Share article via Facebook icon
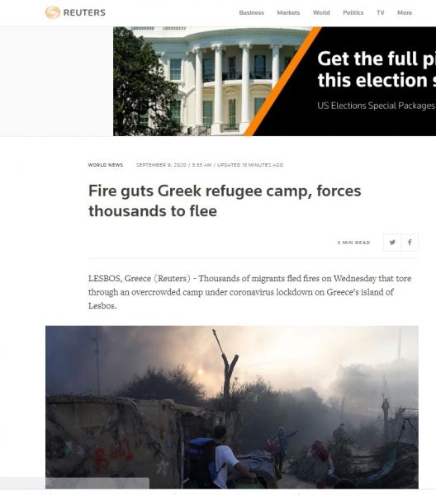 410,243
